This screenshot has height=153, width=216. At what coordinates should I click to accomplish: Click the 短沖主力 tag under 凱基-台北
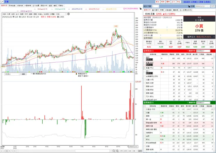click(149, 65)
